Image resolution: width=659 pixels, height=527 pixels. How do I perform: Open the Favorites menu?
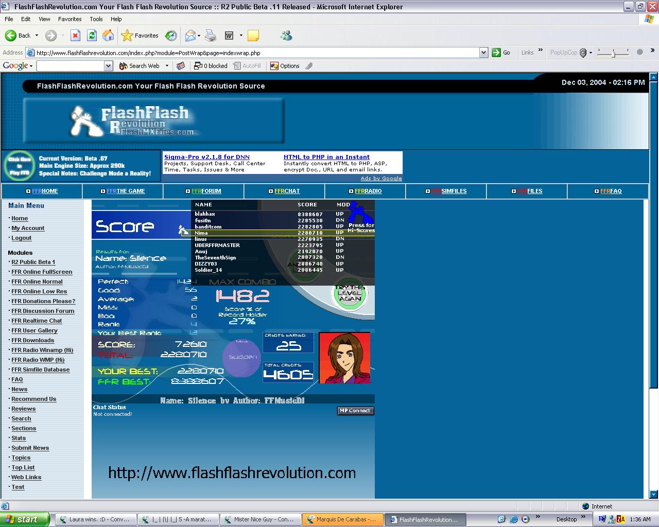coord(70,19)
